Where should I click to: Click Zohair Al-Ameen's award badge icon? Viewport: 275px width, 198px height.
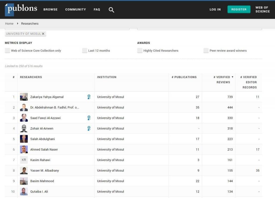click(89, 128)
